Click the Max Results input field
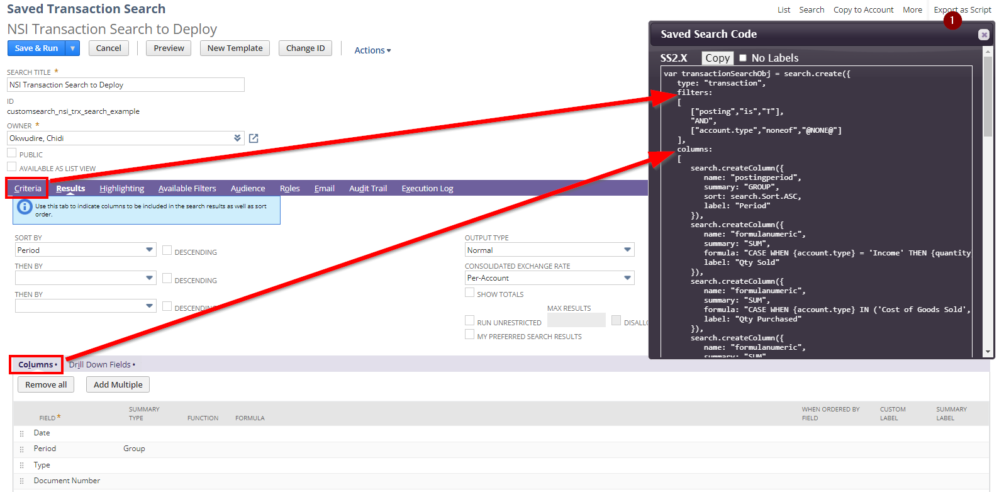This screenshot has height=492, width=1004. [x=576, y=320]
